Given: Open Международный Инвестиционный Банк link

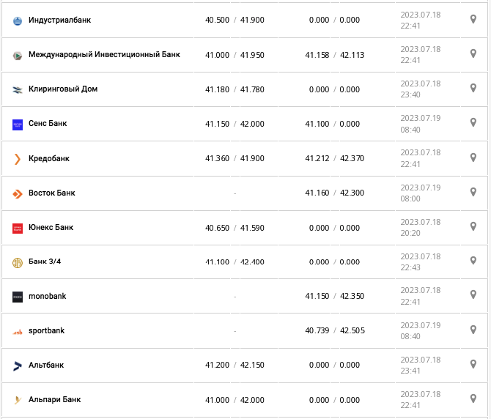Looking at the screenshot, I should (104, 54).
